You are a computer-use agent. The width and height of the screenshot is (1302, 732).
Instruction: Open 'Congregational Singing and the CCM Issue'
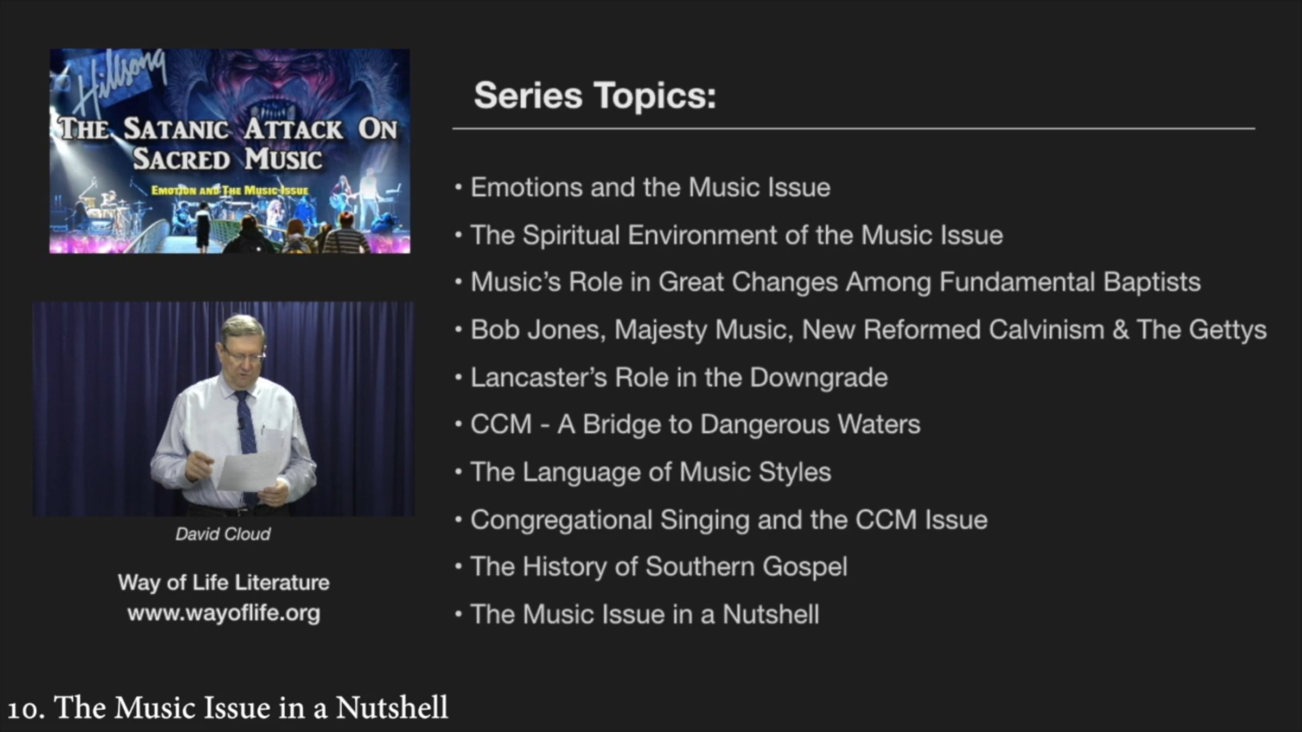(729, 519)
